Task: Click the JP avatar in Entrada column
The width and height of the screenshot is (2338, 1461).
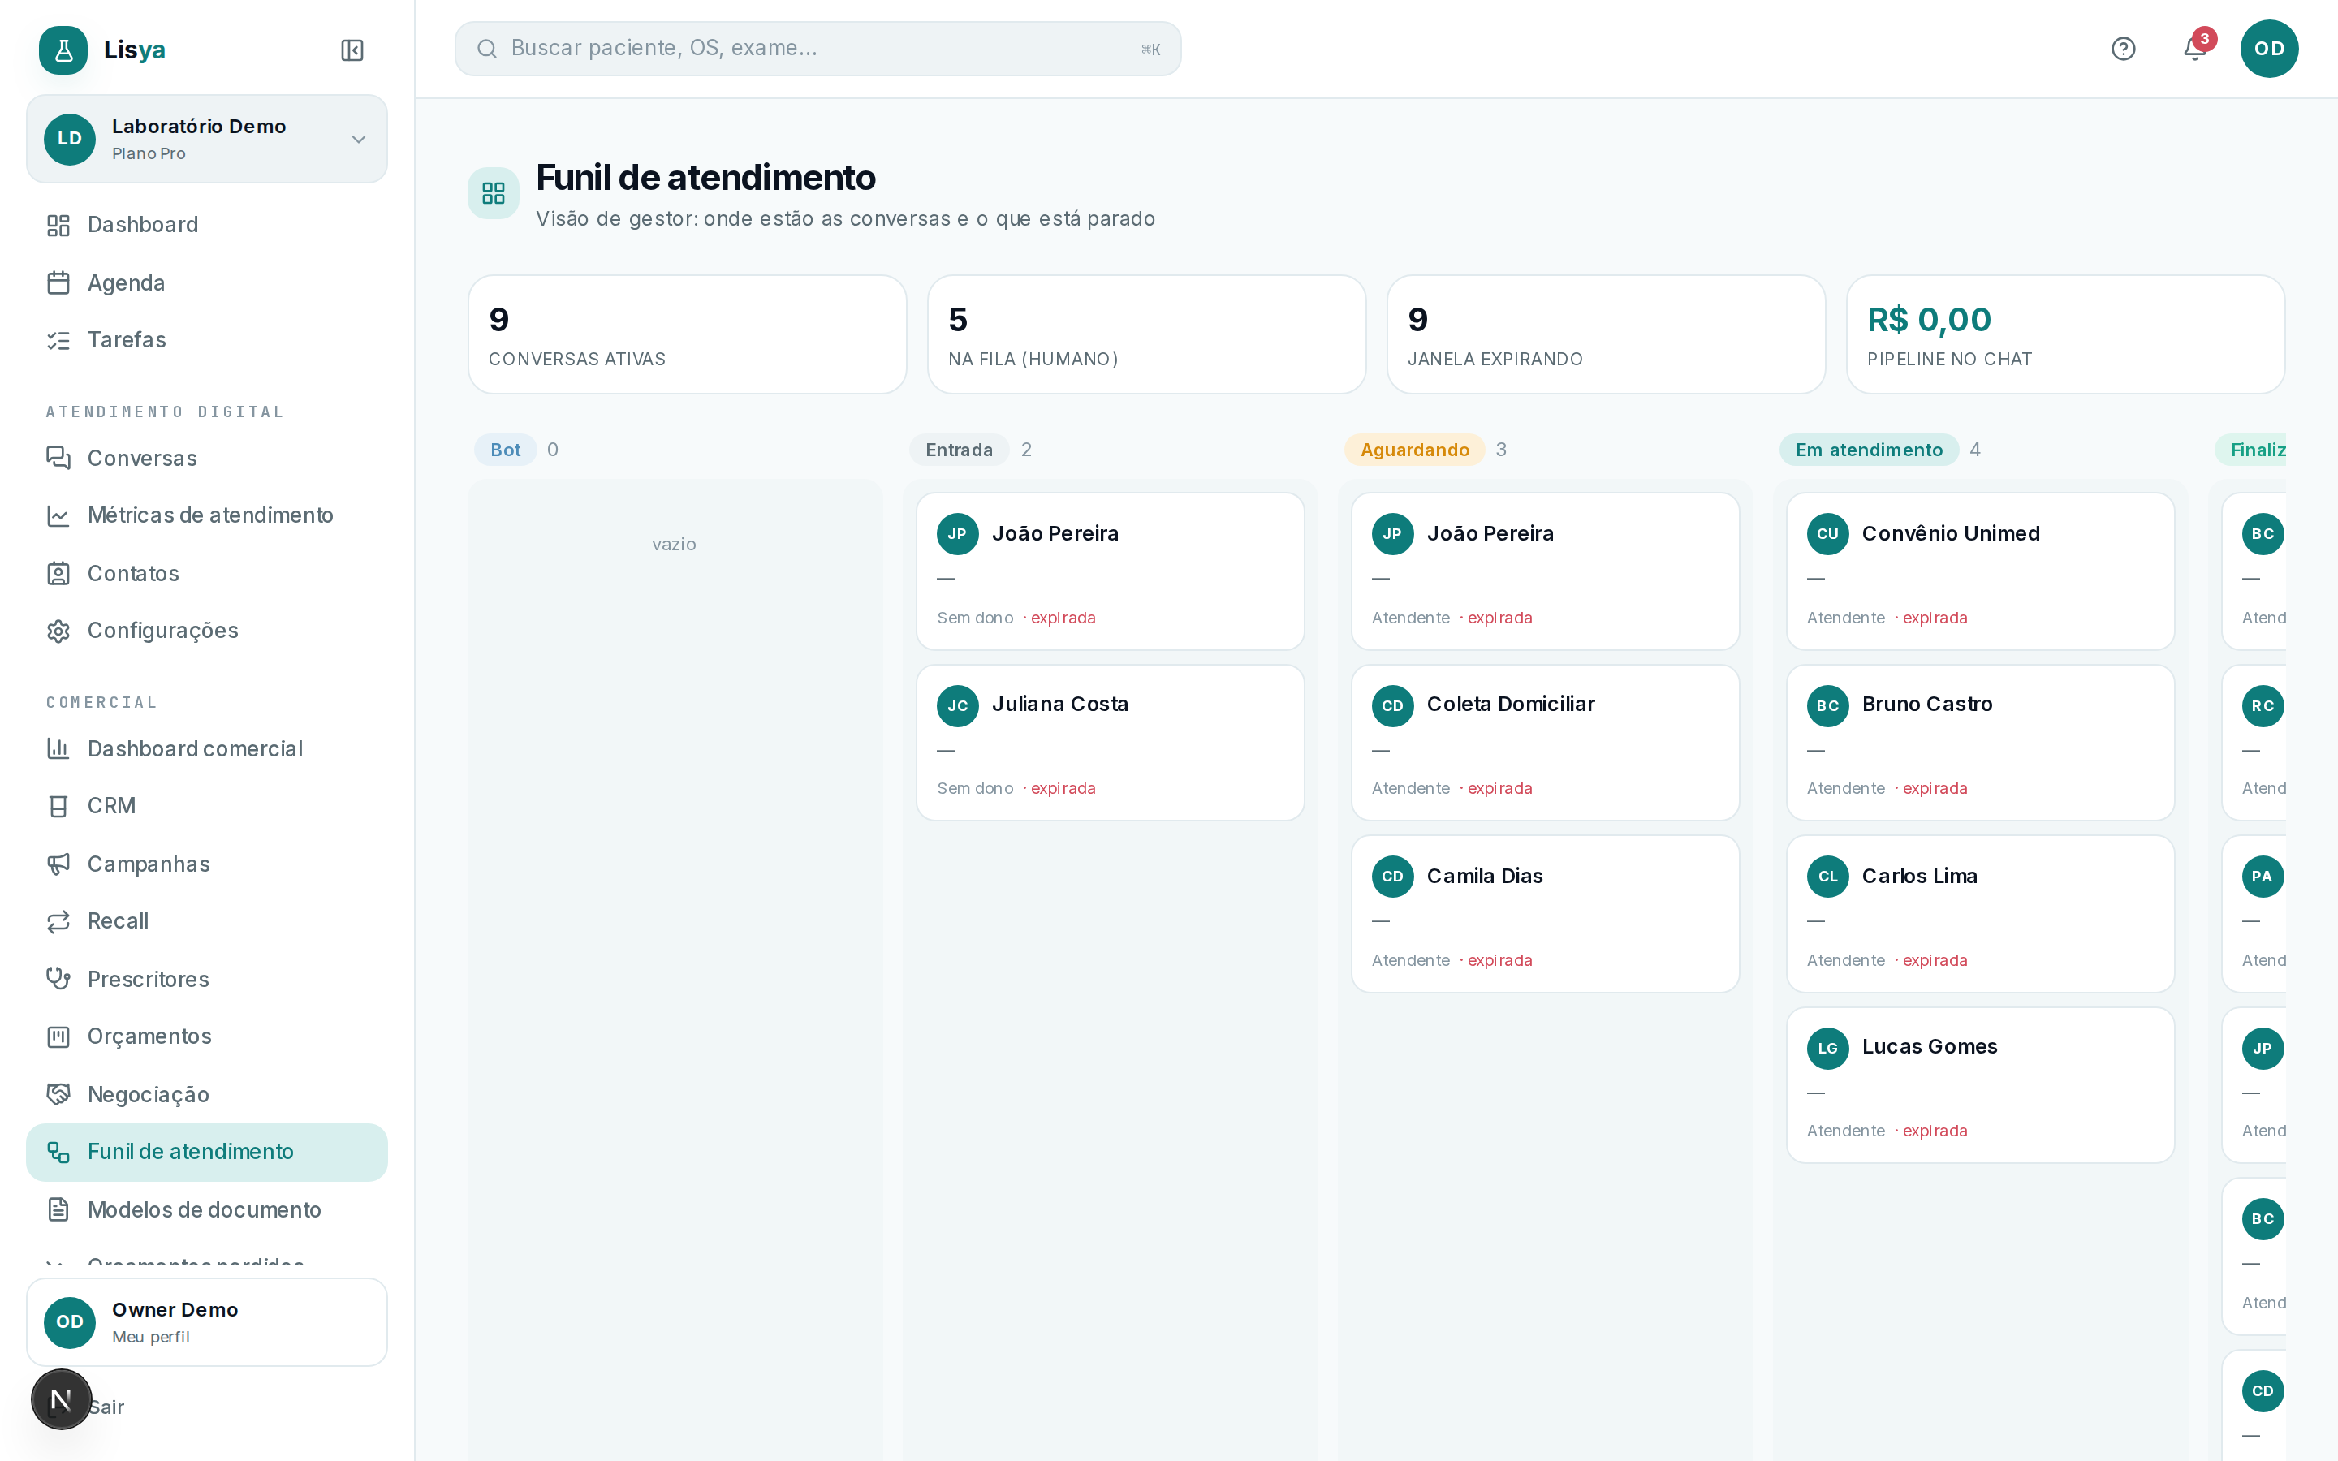Action: coord(956,533)
